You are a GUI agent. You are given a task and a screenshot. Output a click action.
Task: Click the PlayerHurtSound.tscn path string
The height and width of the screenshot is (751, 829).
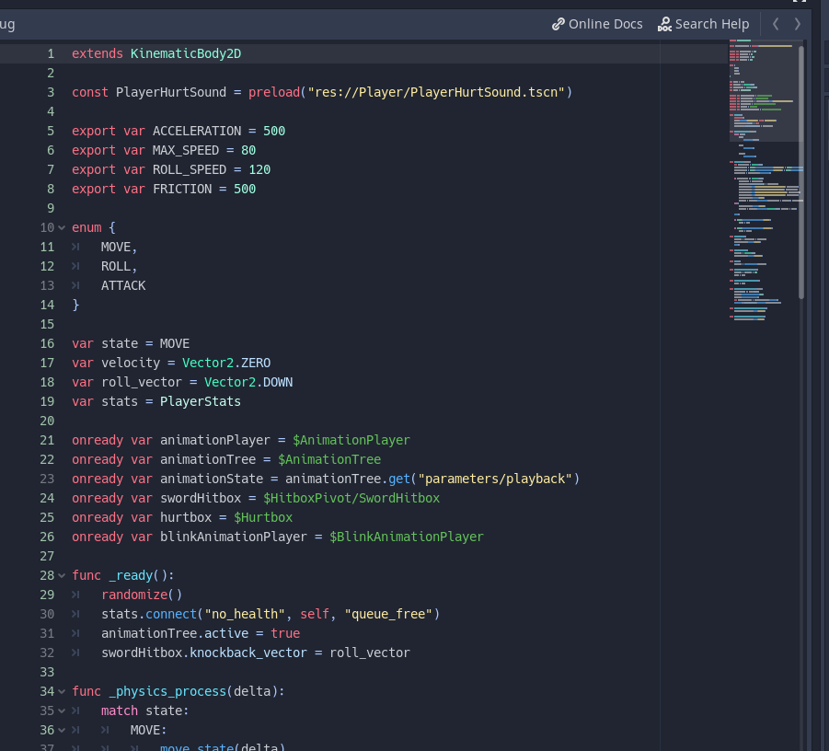tap(433, 92)
